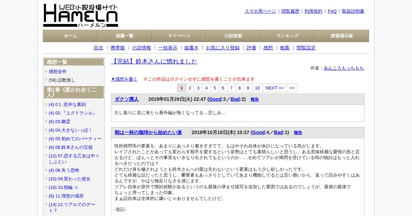Open 推薦 in the sub menu

(285, 48)
